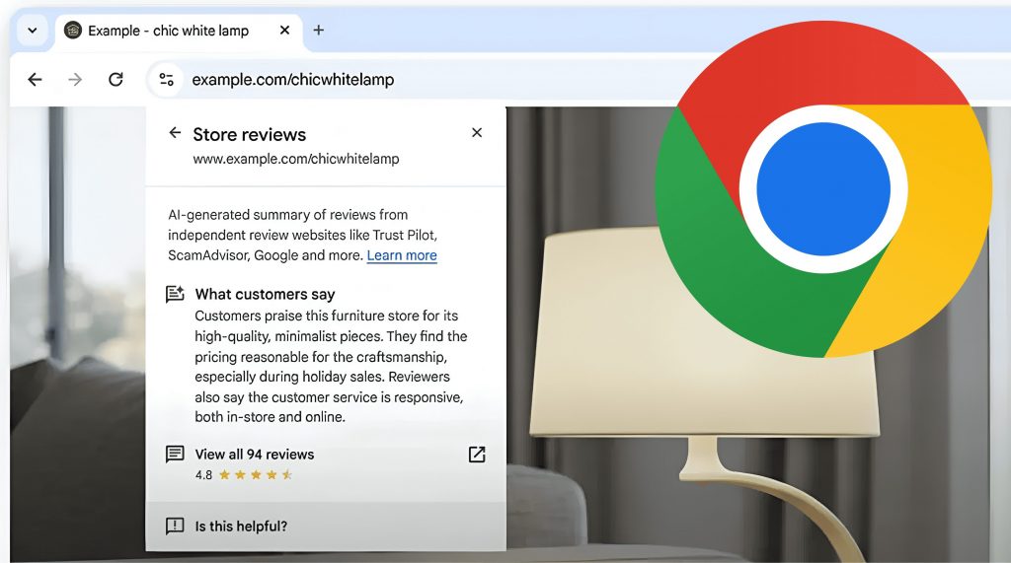Screen dimensions: 1011x563
Task: Open the tab search dropdown chevron
Action: [33, 31]
